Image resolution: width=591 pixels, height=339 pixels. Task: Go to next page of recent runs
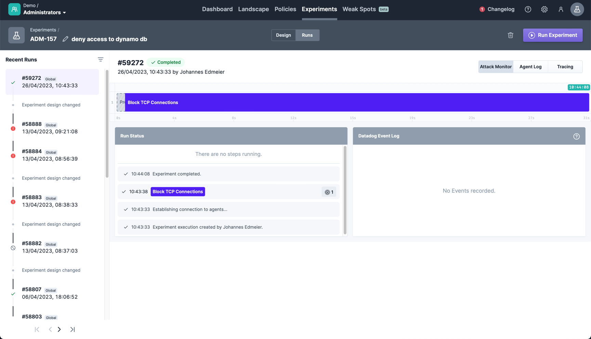click(x=59, y=329)
